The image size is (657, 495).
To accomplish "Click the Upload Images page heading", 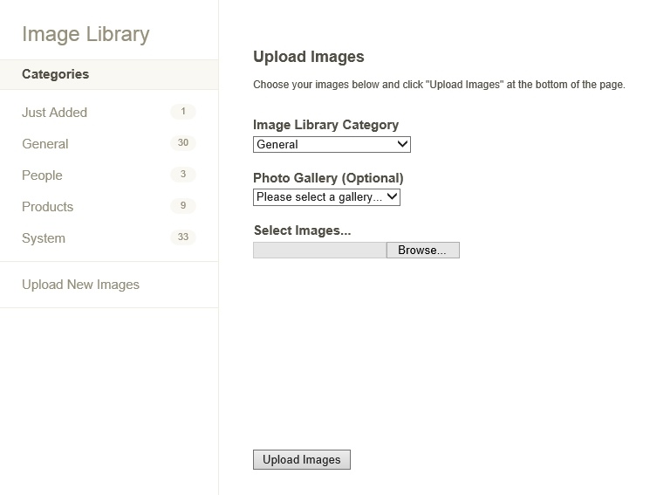I will coord(308,57).
